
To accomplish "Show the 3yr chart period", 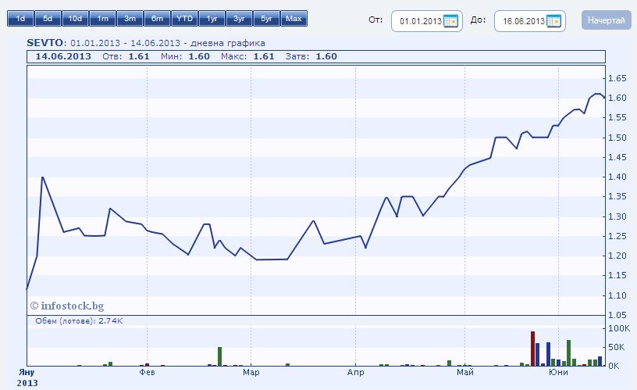I will (240, 19).
